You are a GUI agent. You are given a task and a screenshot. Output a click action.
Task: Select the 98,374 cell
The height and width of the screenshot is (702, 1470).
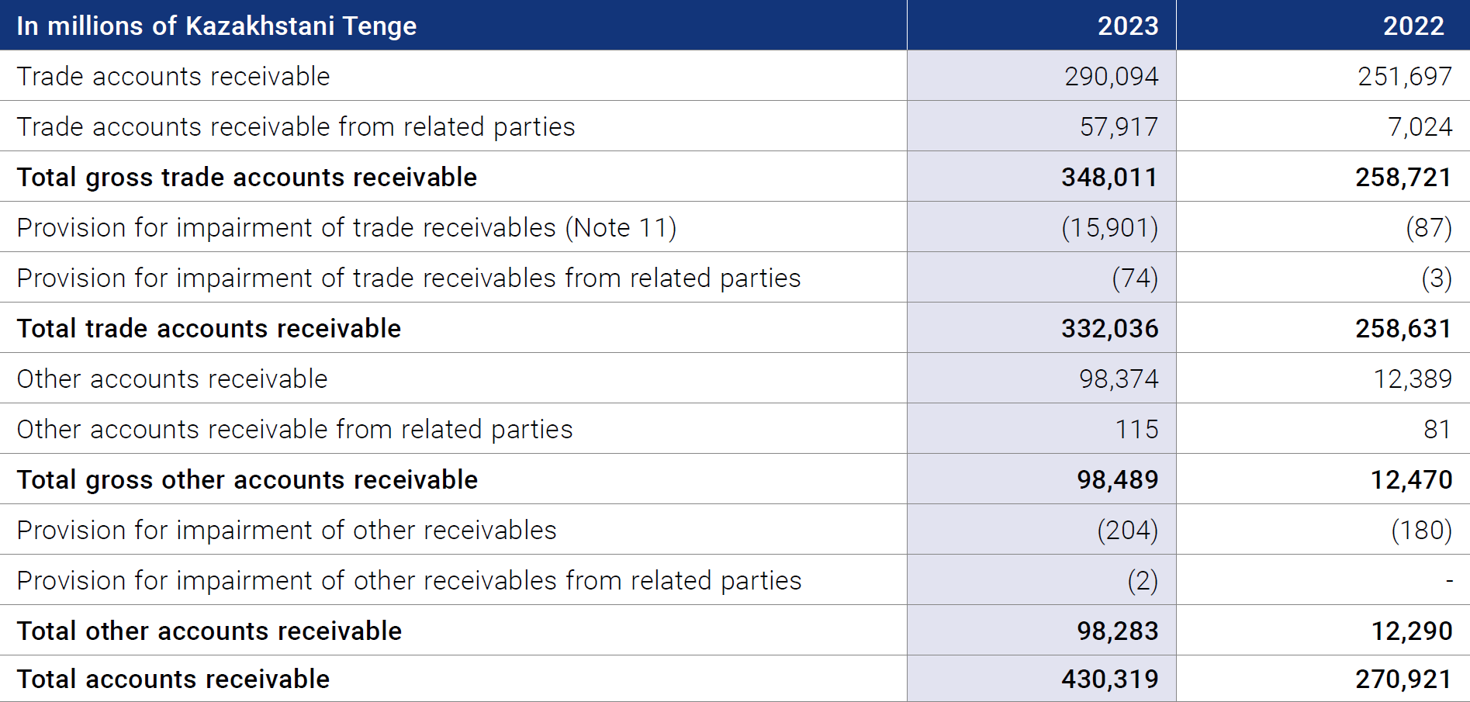[1119, 379]
